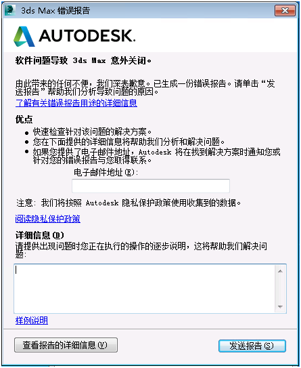Open the 样例说明 link
Viewport: 301px width, 368px height.
32,320
